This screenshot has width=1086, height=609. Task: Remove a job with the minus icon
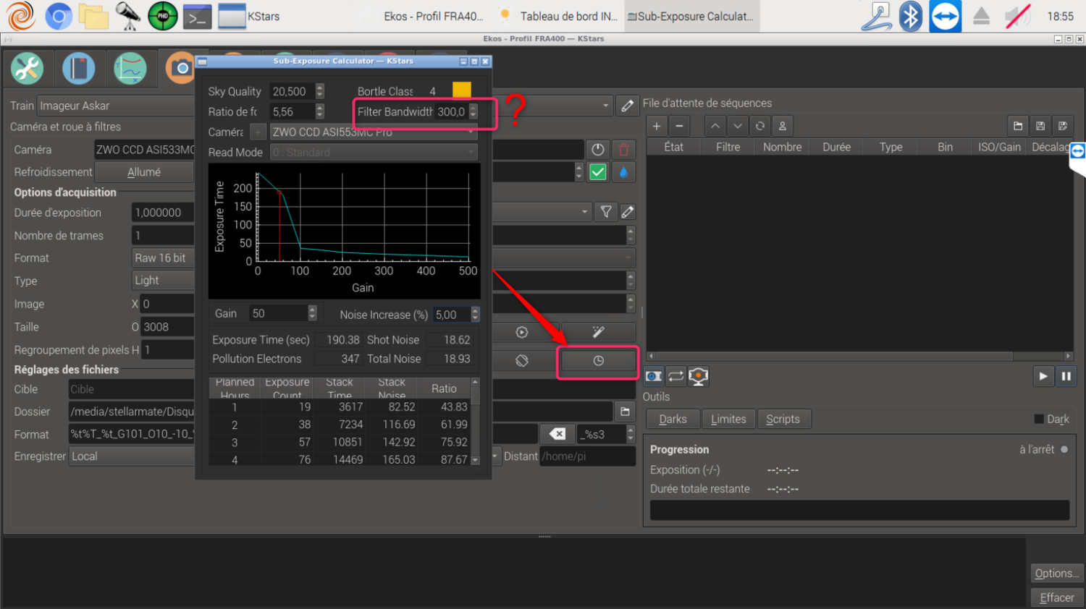click(x=679, y=126)
